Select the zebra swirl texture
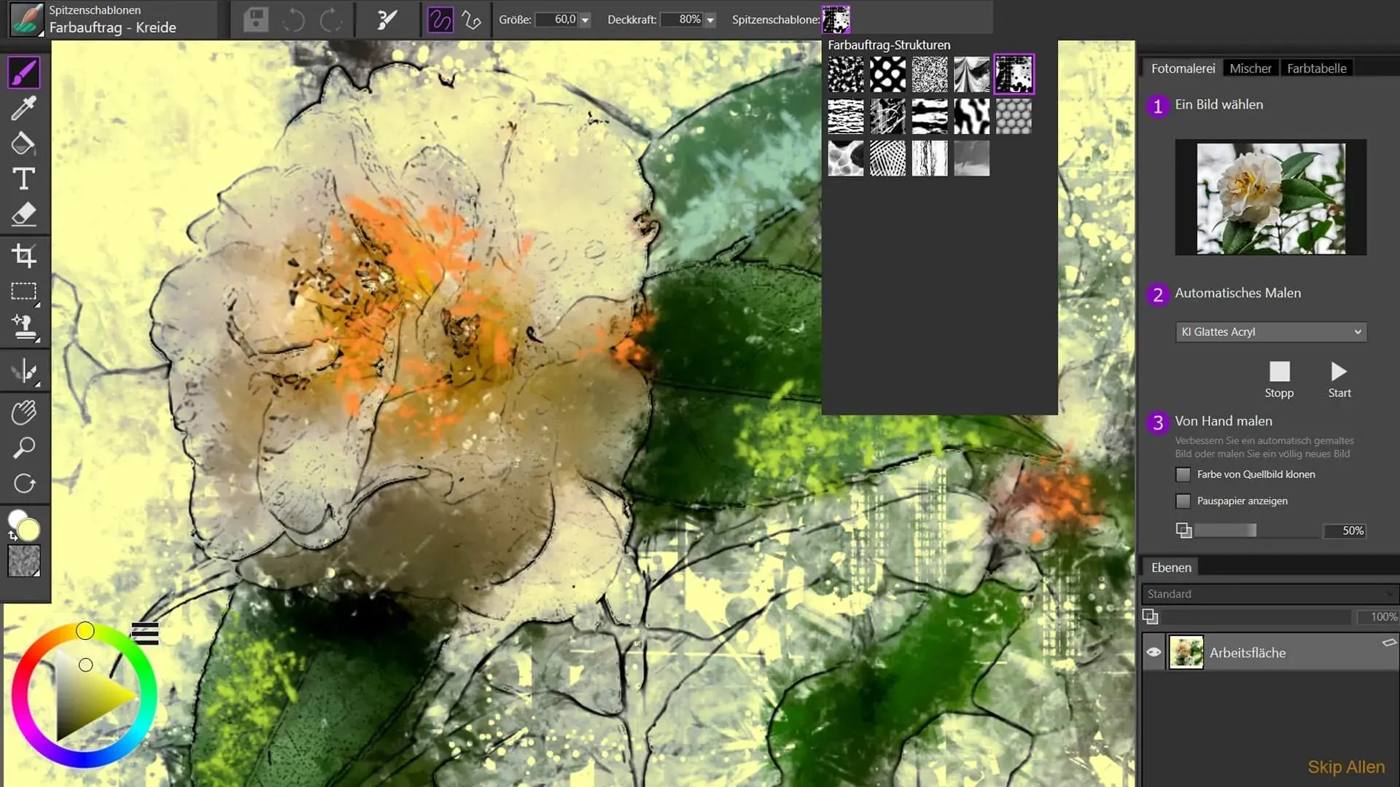 point(971,117)
